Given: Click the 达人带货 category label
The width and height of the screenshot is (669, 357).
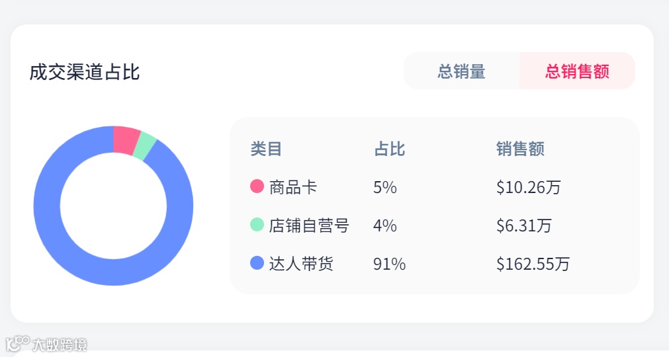Looking at the screenshot, I should tap(301, 264).
